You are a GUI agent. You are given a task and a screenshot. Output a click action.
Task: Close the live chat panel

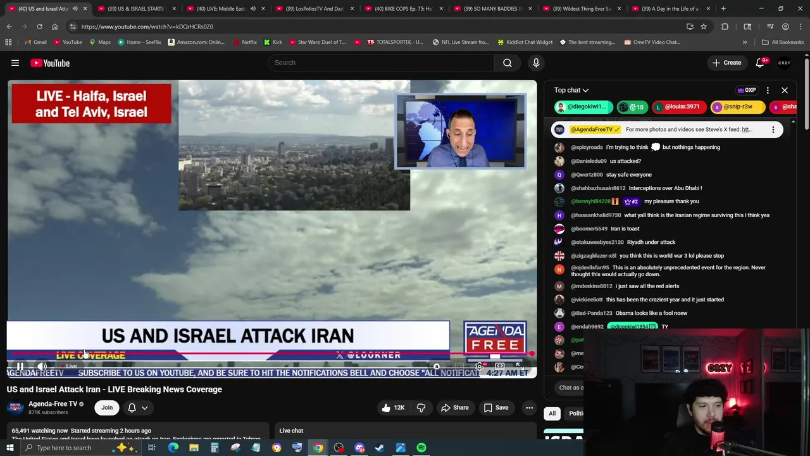coord(785,90)
